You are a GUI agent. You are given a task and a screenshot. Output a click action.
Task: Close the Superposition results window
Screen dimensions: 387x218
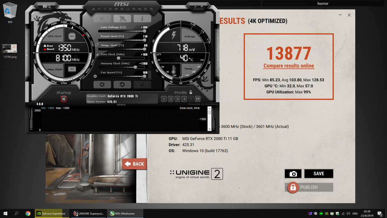click(349, 15)
